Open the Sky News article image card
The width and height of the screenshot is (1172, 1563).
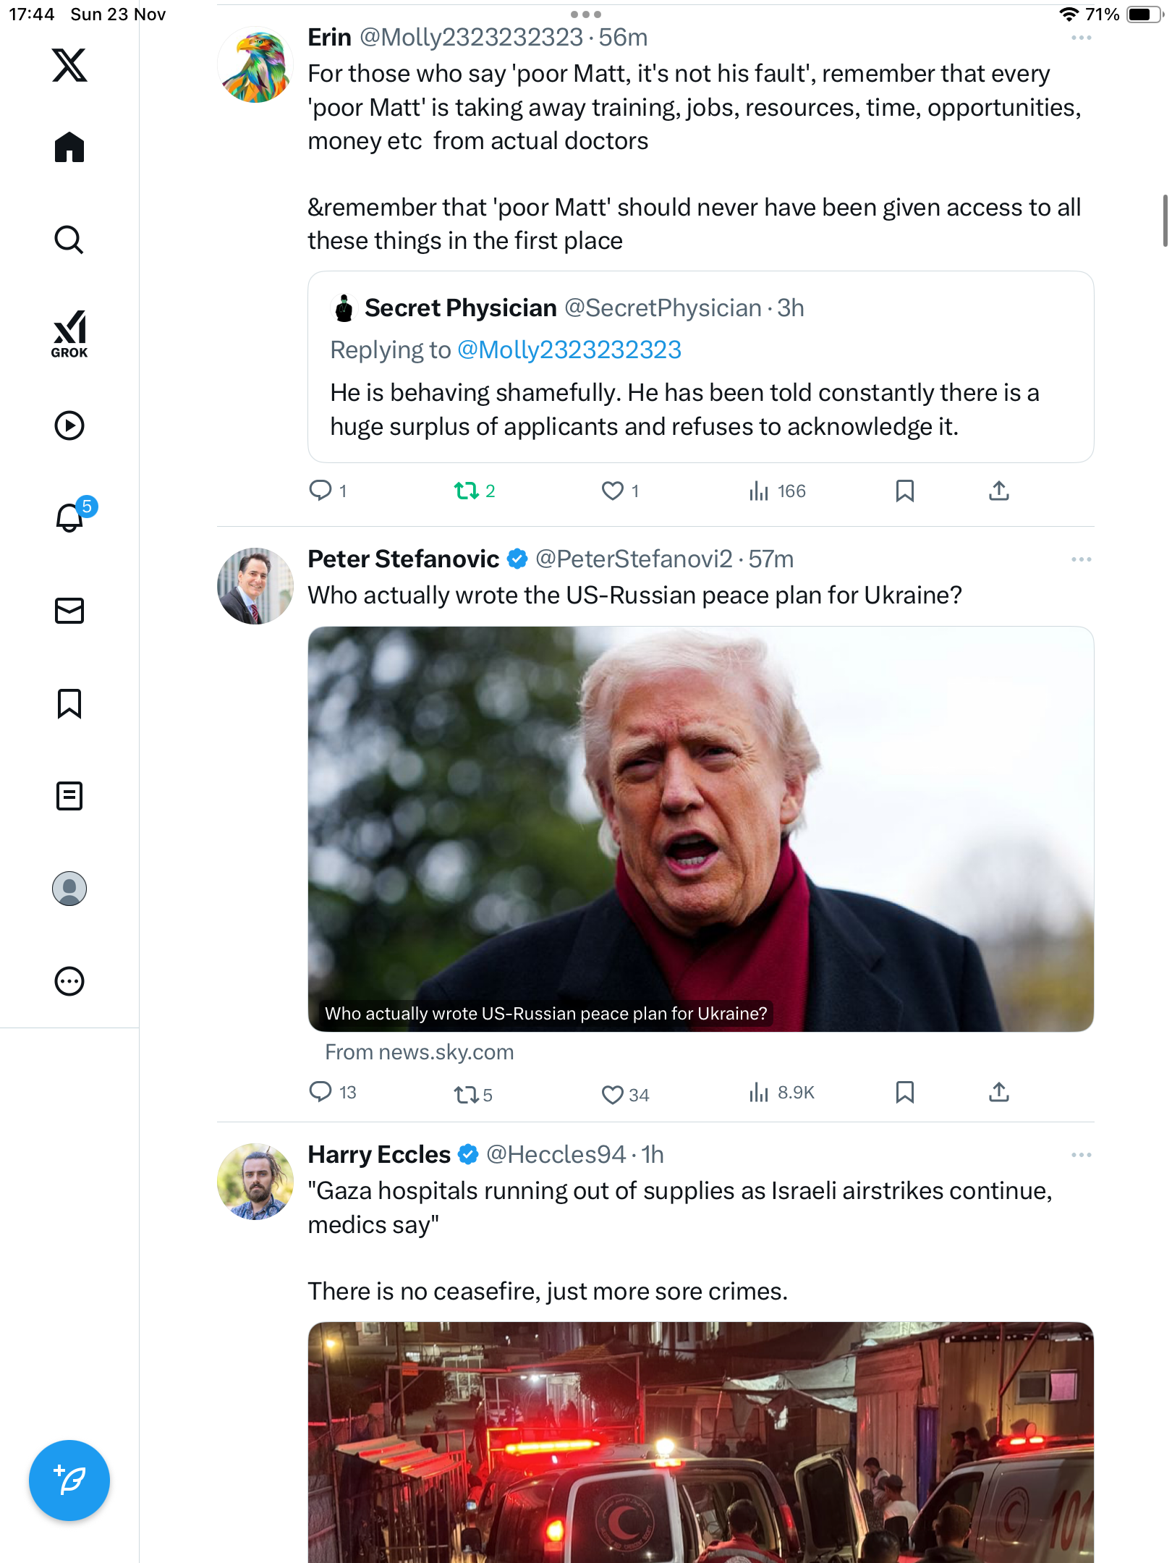[700, 829]
